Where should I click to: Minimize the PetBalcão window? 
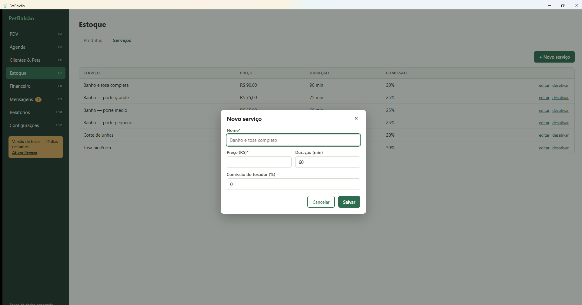[549, 5]
